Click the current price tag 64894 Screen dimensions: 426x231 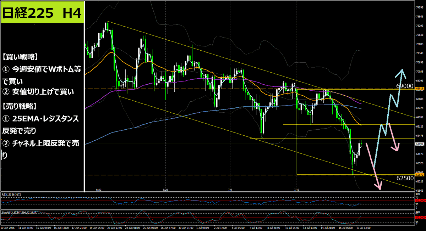(419, 144)
